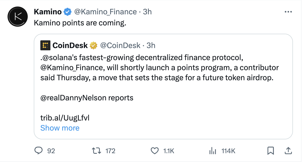
Task: Click the @realDannyNelson mention
Action: pyautogui.click(x=73, y=98)
